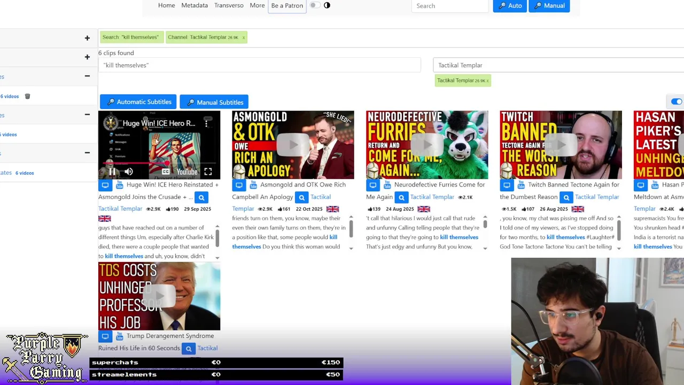Viewport: 684px width, 385px height.
Task: Click Automatic Subtitles button
Action: tap(138, 102)
